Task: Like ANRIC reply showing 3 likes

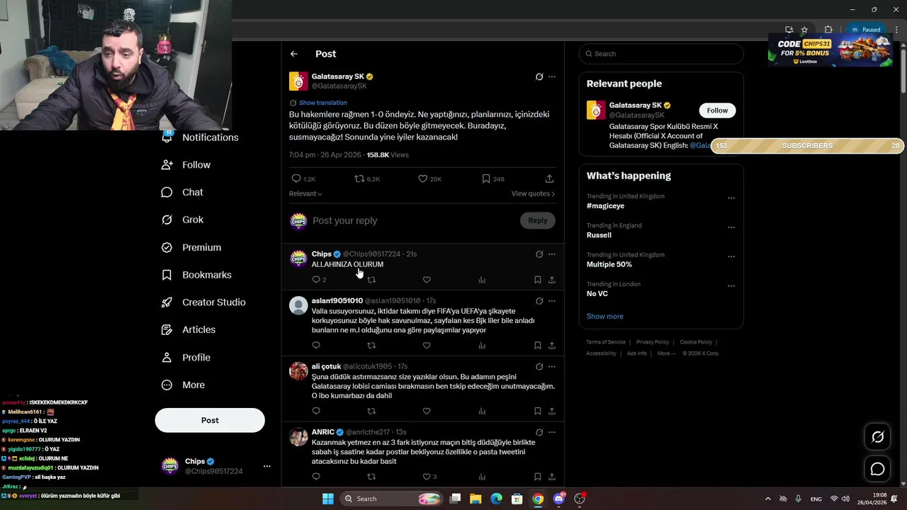Action: coord(427,477)
